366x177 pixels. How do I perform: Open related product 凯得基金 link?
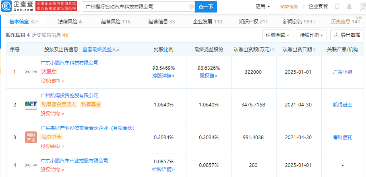click(x=342, y=105)
